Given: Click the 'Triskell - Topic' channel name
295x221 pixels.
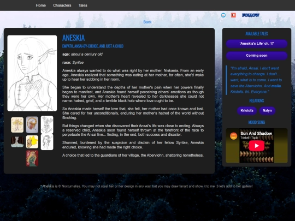Looking at the screenshot, I should pos(249,138).
